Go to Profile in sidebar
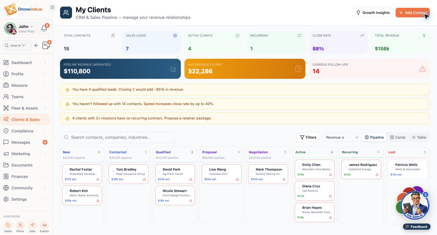Viewport: 437px width, 235px height. click(25, 74)
